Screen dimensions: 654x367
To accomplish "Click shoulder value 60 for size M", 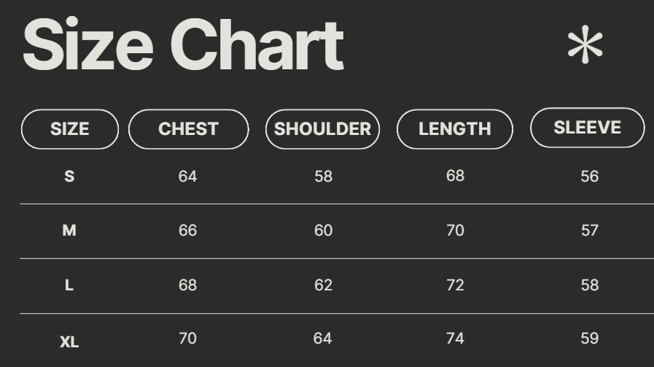I will (323, 231).
